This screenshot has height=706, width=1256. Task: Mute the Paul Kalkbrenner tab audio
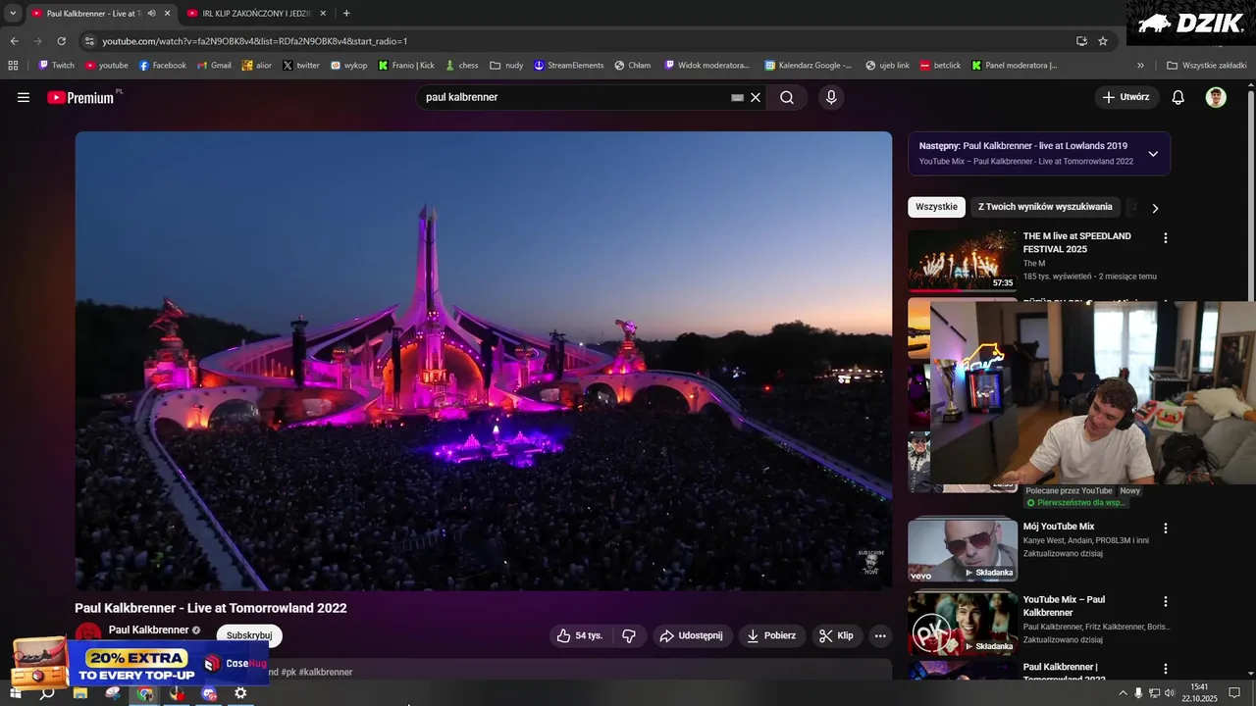151,13
